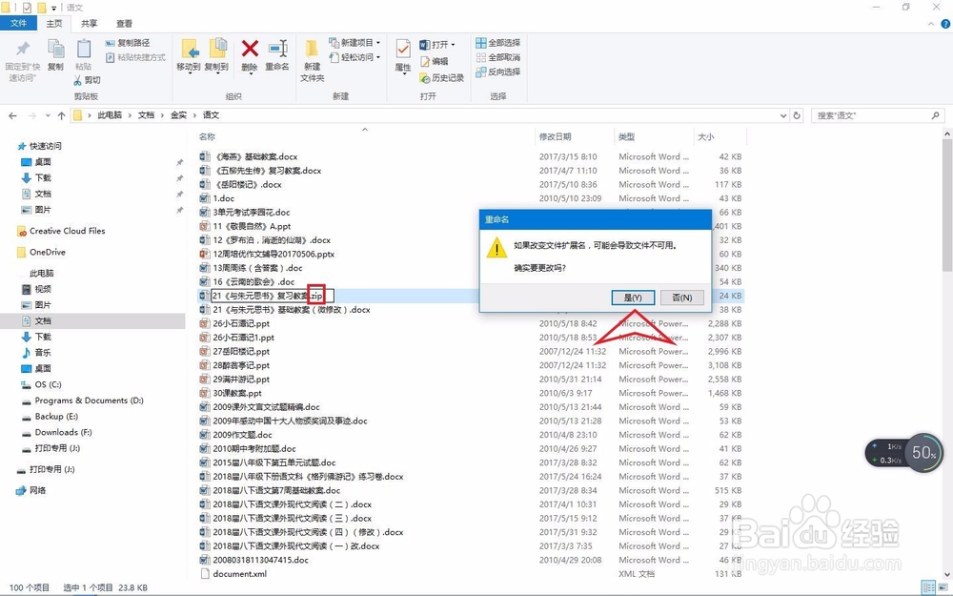Switch to the View (查看) tab
This screenshot has height=596, width=953.
click(124, 23)
